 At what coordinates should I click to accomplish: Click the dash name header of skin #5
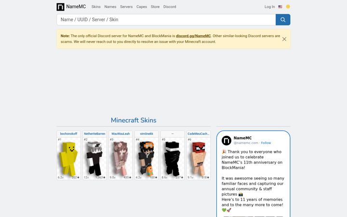point(173,134)
